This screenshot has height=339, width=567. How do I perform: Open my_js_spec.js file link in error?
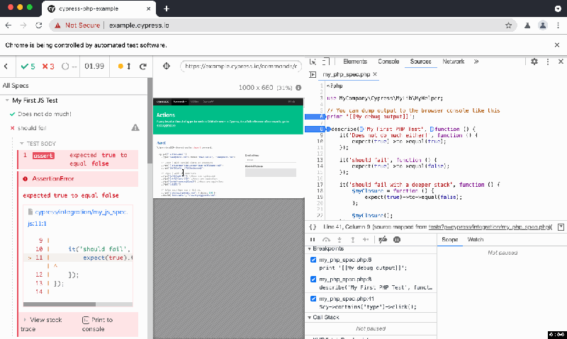77,217
